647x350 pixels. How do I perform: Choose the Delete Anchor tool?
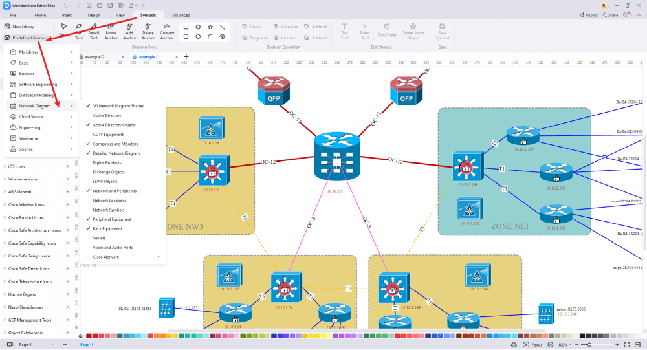click(x=148, y=31)
